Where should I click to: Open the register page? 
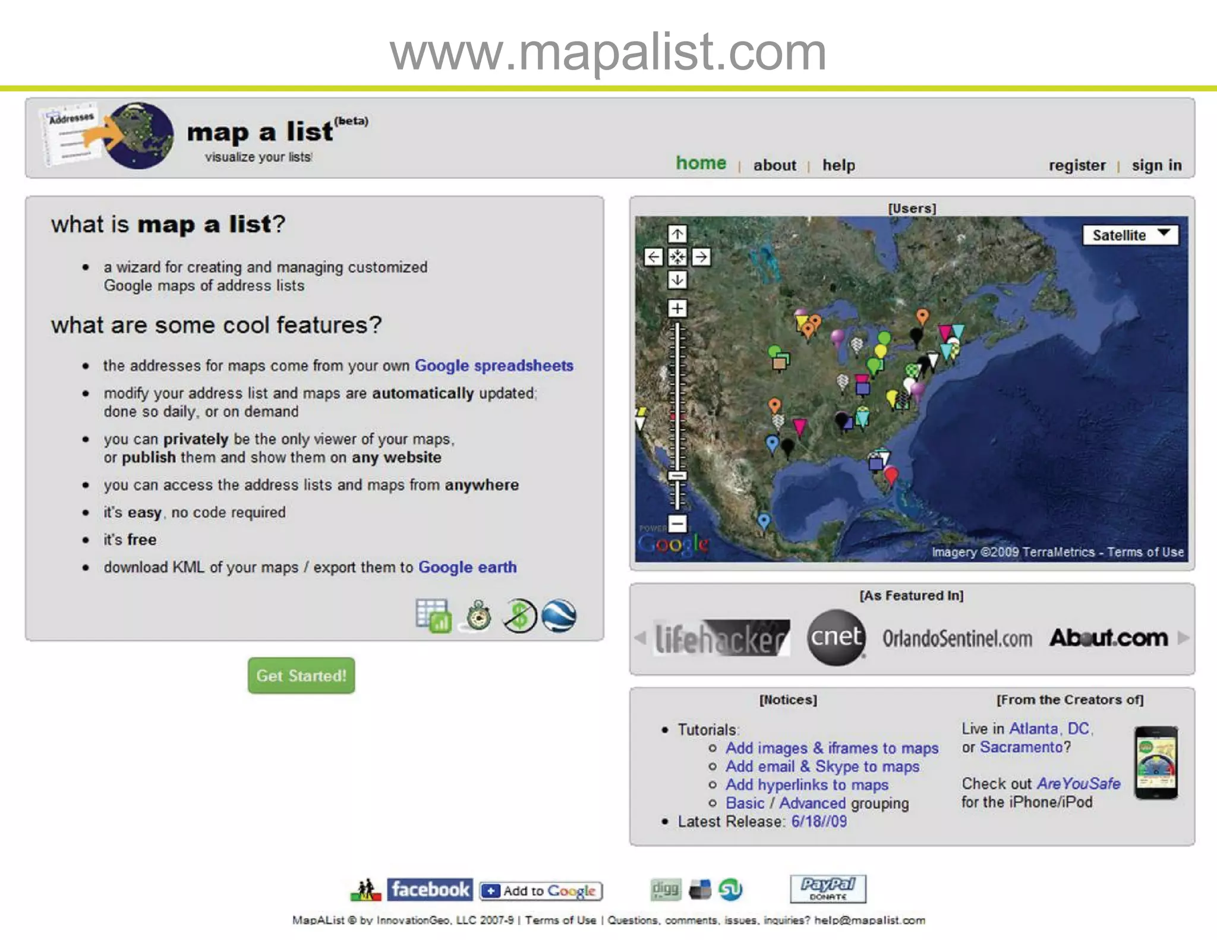point(1077,165)
